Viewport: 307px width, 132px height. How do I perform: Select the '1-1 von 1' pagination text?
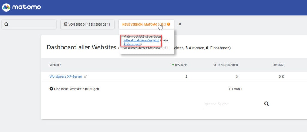click(235, 89)
